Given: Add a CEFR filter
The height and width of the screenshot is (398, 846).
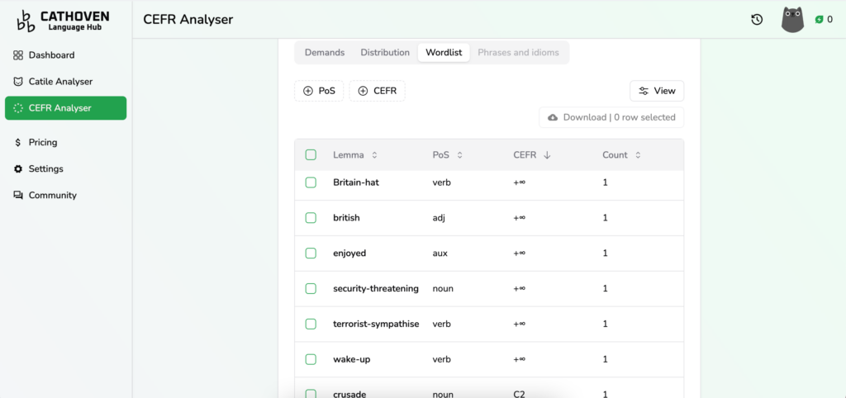Looking at the screenshot, I should point(377,91).
